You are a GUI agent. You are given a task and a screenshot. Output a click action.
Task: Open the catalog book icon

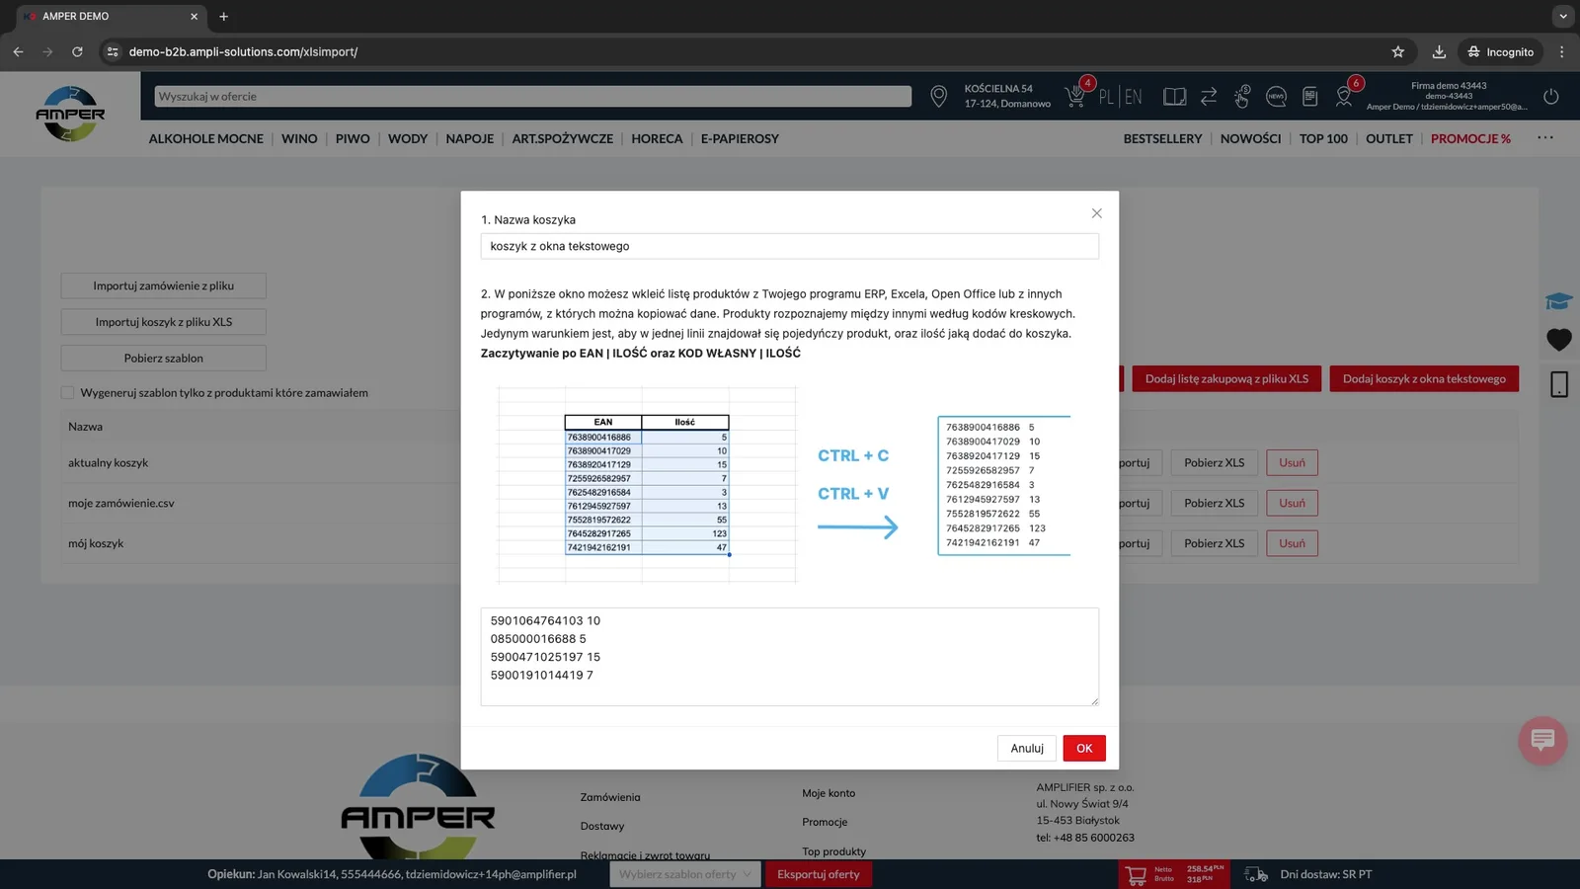pyautogui.click(x=1174, y=96)
